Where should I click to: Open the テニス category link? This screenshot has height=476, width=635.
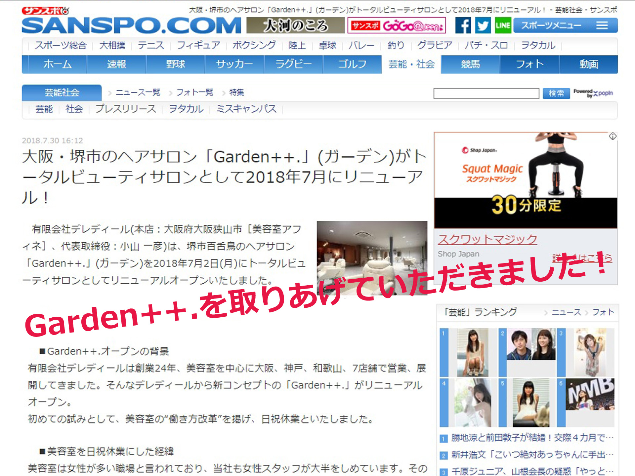(x=151, y=45)
